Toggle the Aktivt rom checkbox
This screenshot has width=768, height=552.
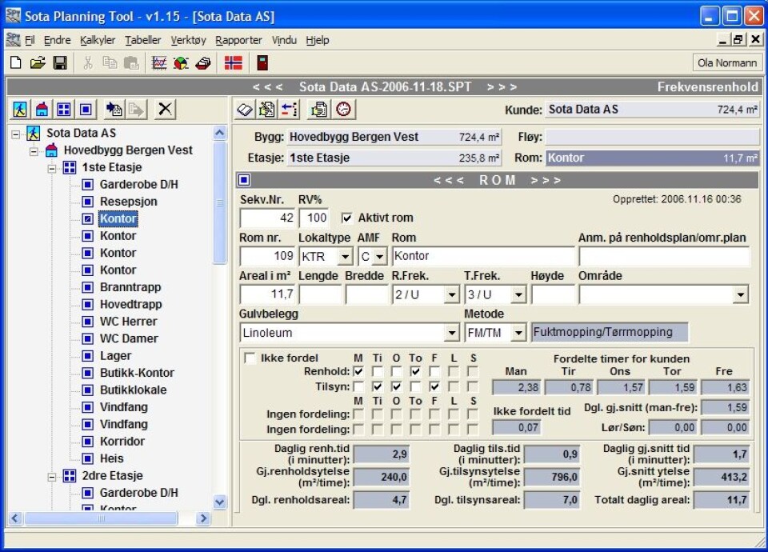point(346,218)
